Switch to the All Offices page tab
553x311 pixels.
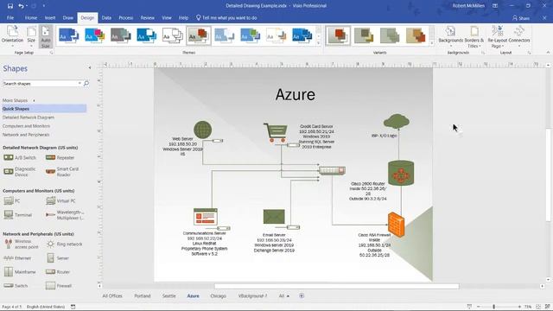tap(112, 295)
